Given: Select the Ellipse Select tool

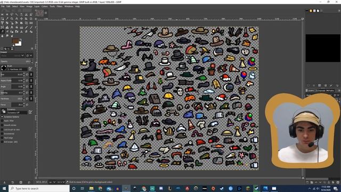Looking at the screenshot, I should 7,14.
